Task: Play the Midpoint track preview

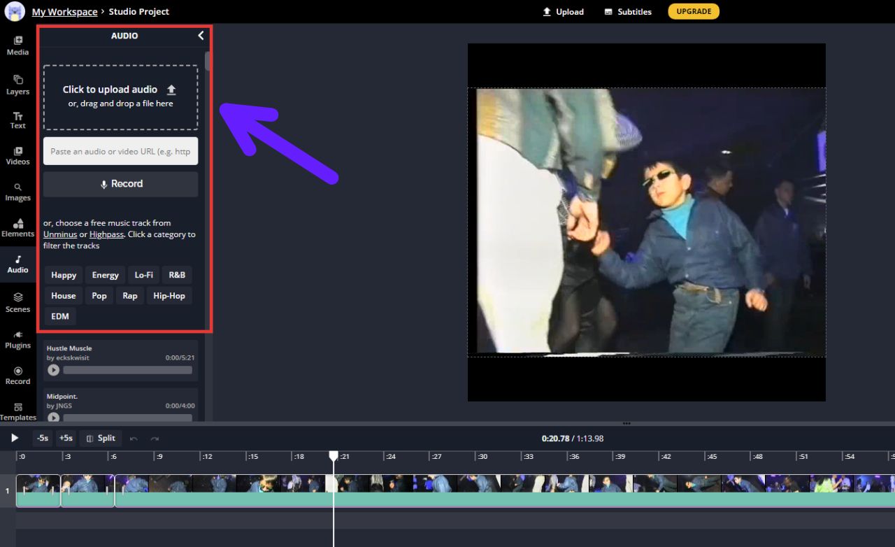Action: coord(53,418)
